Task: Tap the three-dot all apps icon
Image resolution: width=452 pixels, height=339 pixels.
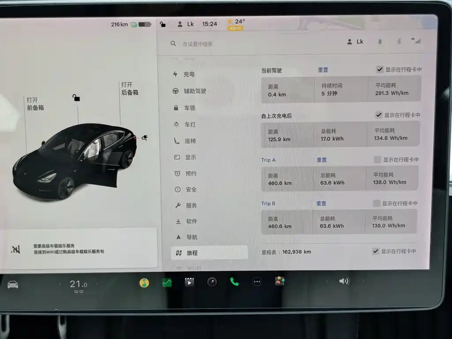Action: tap(257, 282)
